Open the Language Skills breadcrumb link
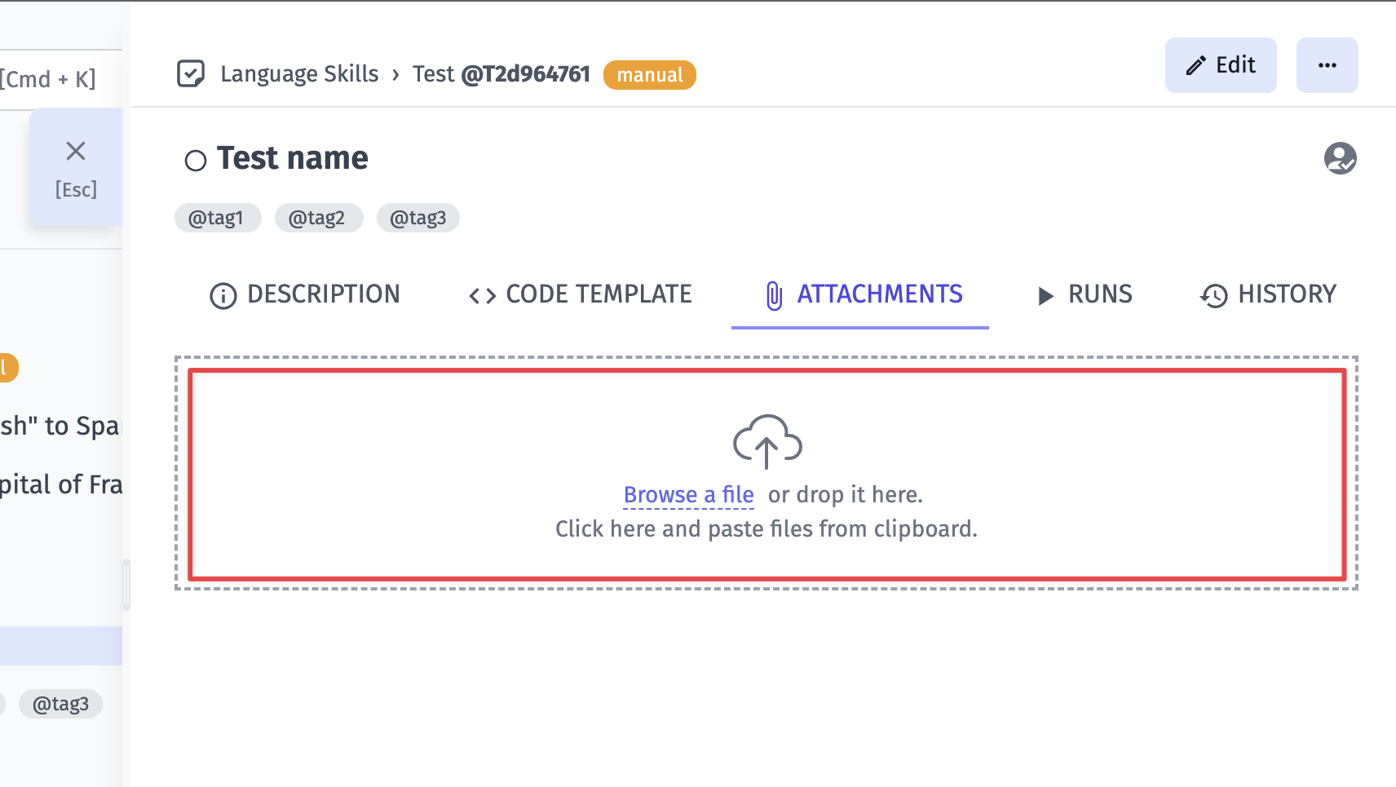Image resolution: width=1396 pixels, height=787 pixels. pyautogui.click(x=298, y=74)
